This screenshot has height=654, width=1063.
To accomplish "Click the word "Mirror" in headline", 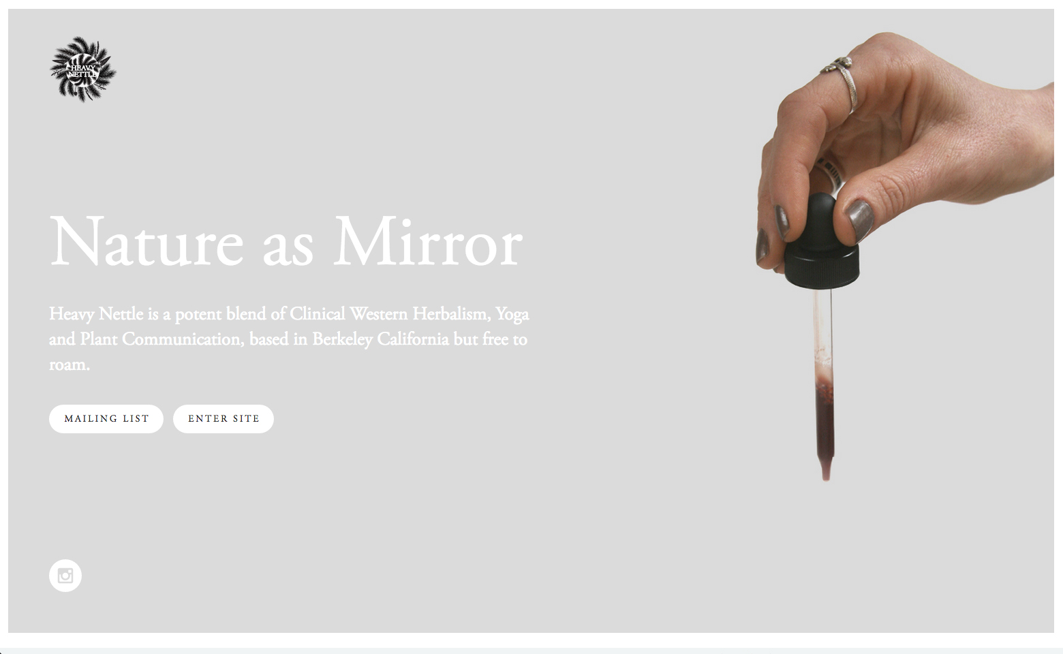I will click(x=428, y=242).
